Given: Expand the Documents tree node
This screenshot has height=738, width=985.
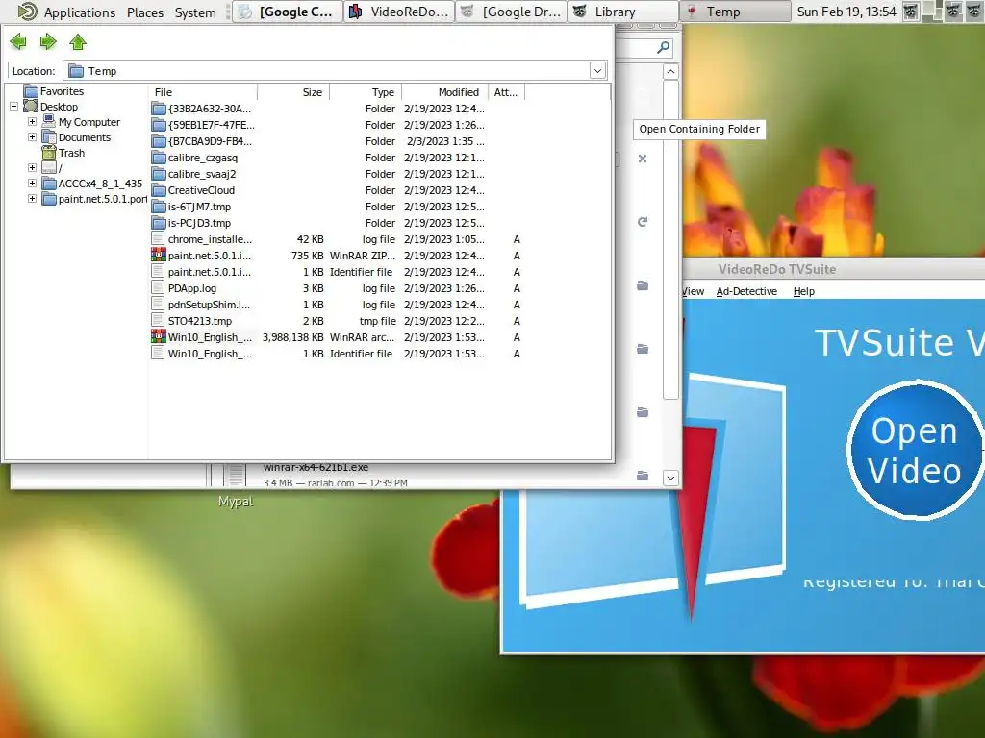Looking at the screenshot, I should pyautogui.click(x=32, y=136).
